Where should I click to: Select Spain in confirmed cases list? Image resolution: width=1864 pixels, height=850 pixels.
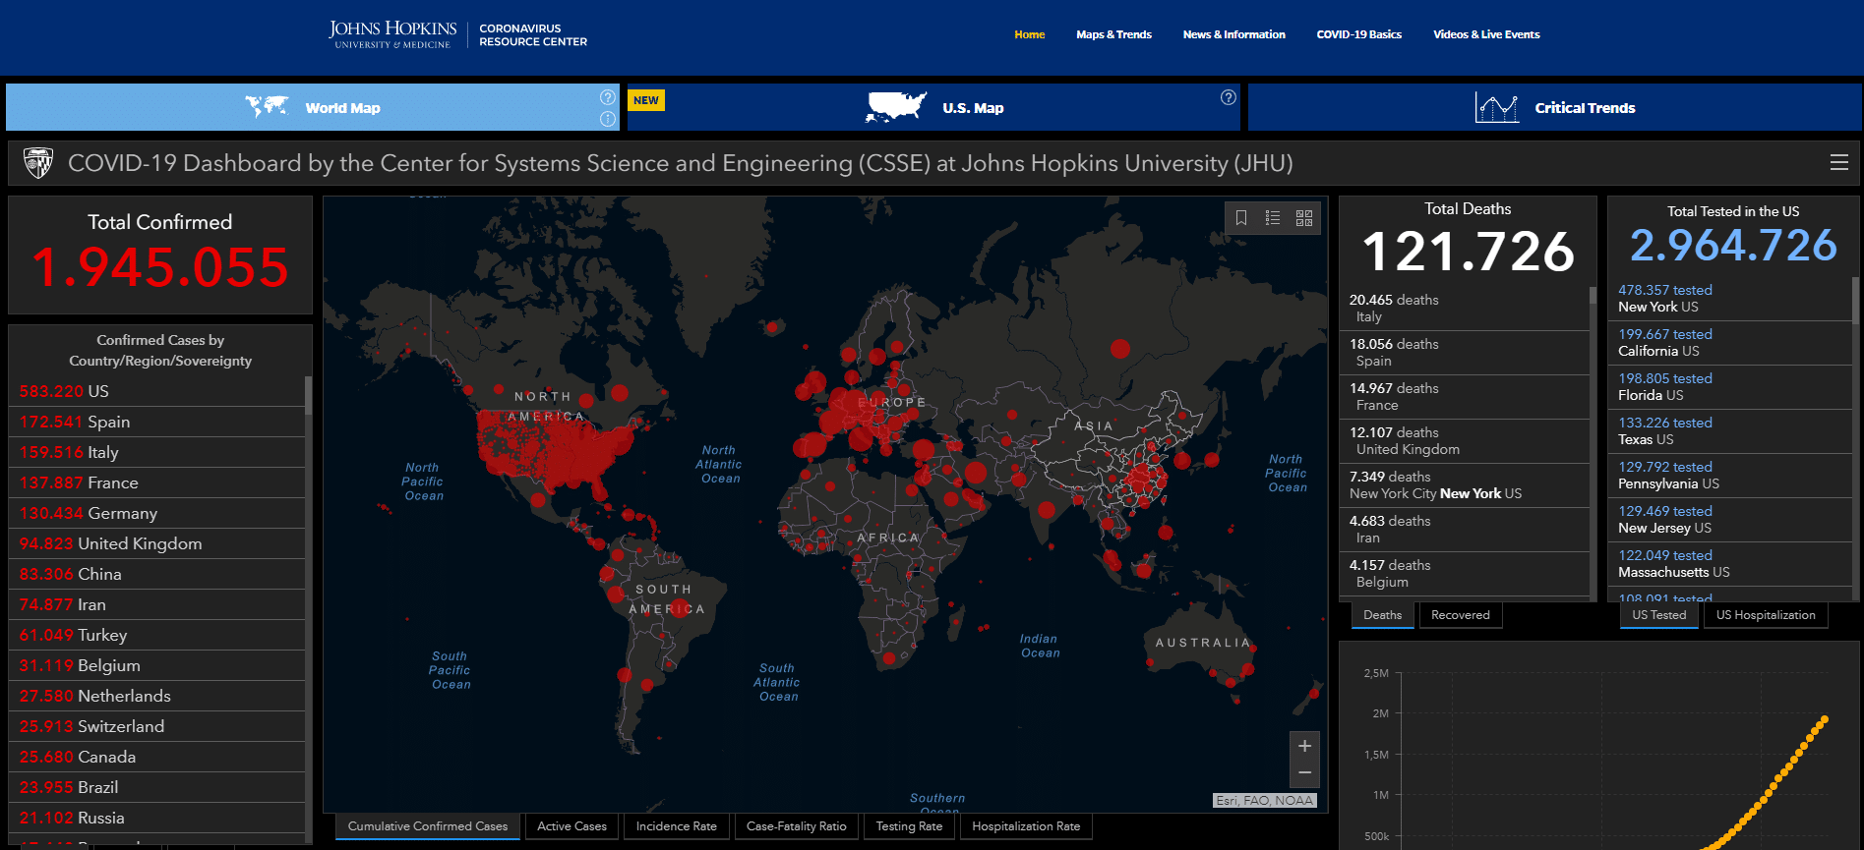point(108,422)
